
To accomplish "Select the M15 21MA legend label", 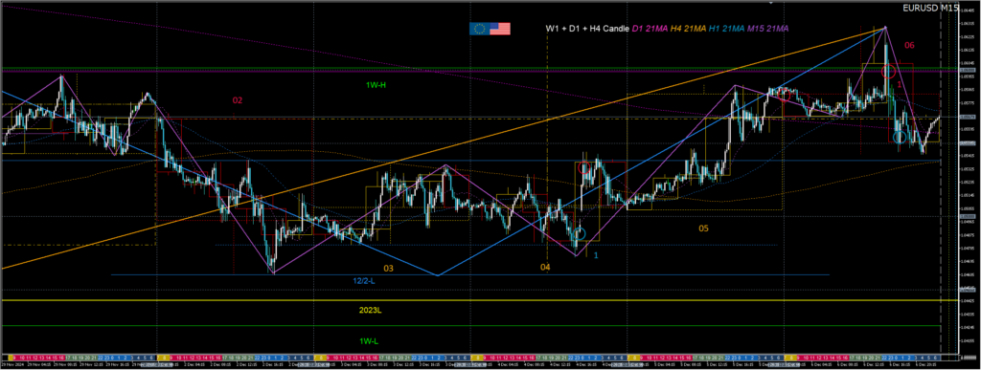I will click(769, 29).
